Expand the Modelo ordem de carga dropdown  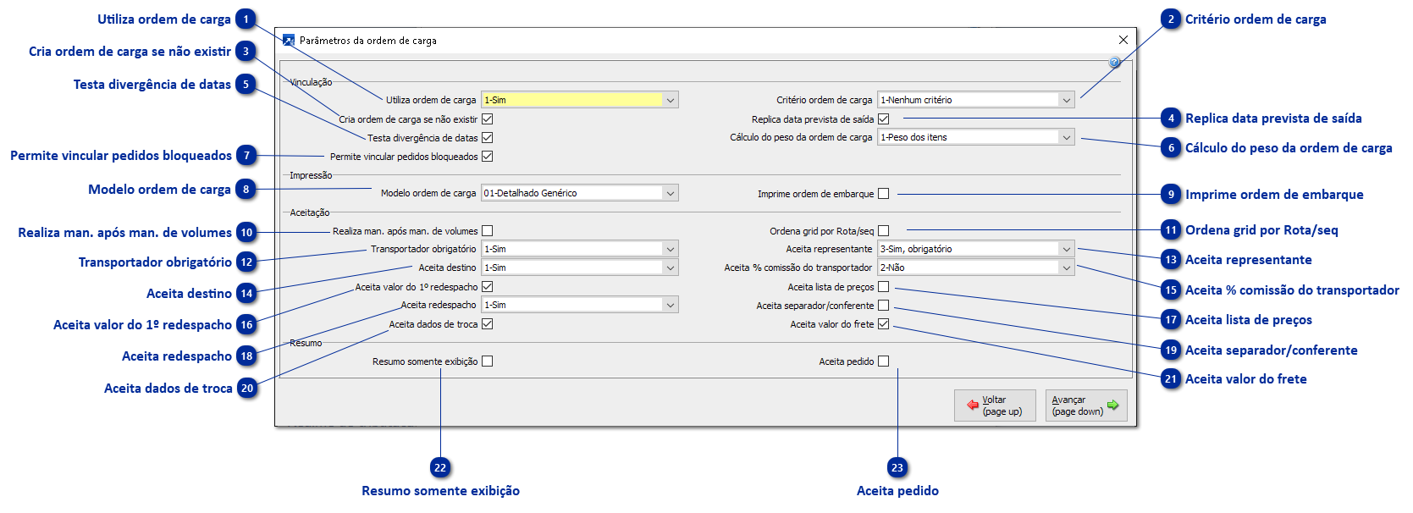click(671, 193)
